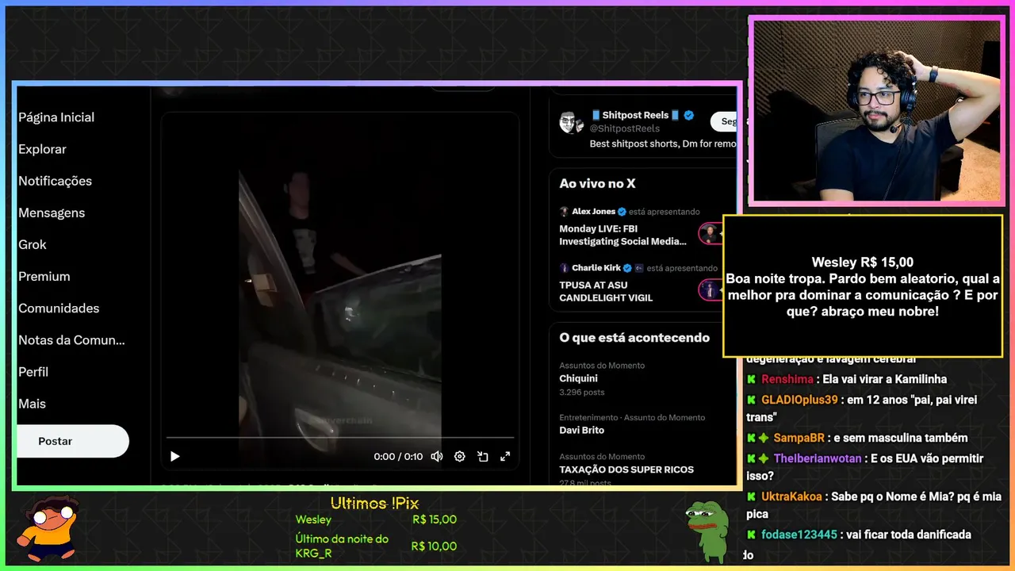This screenshot has width=1015, height=571.
Task: Click the green K badge beside Renshima
Action: (x=751, y=379)
